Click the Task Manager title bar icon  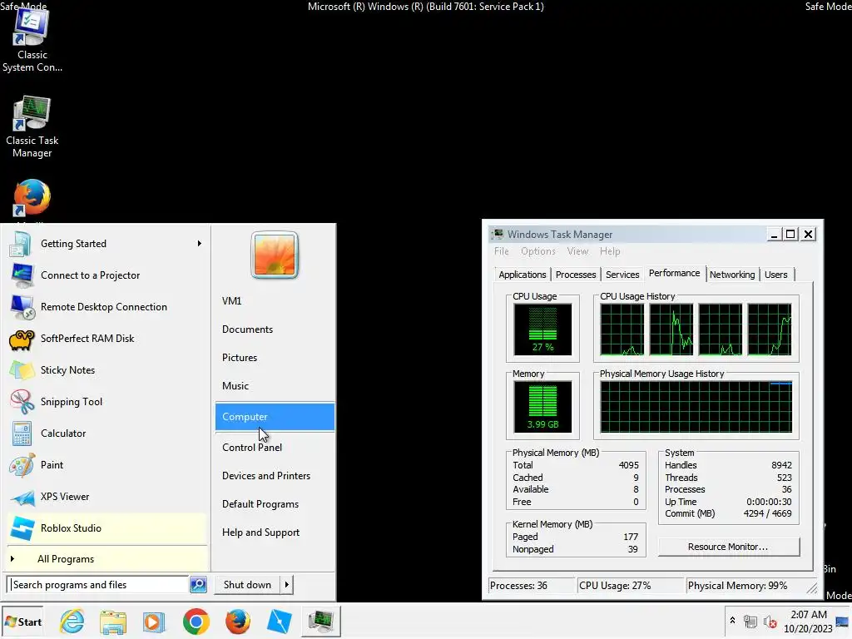pos(498,234)
